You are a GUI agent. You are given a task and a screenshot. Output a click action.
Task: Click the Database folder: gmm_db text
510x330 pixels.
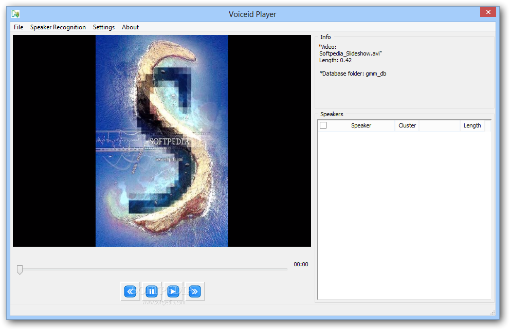pos(353,74)
